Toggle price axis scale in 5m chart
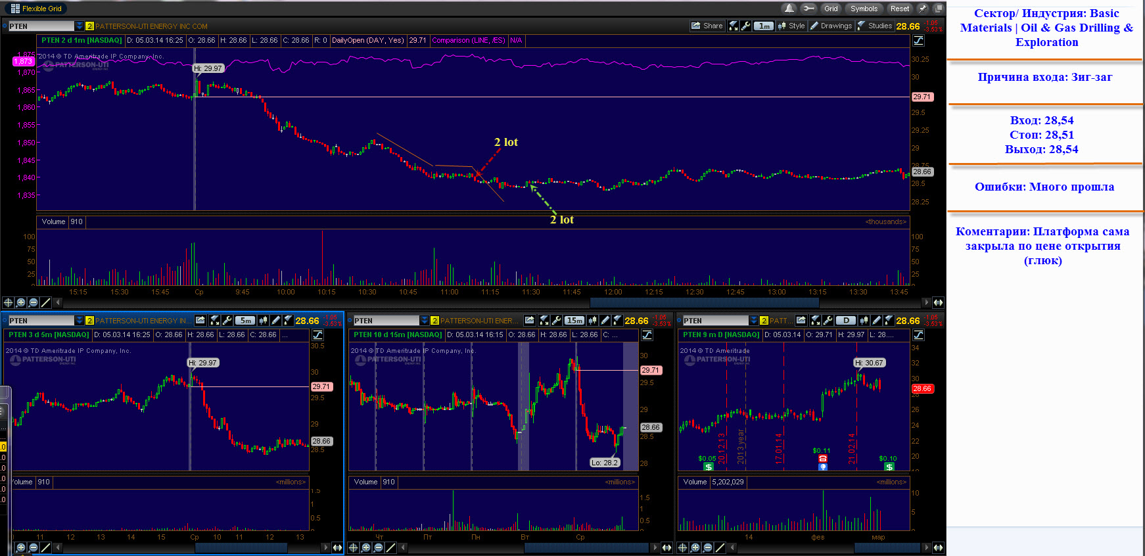 pos(317,335)
